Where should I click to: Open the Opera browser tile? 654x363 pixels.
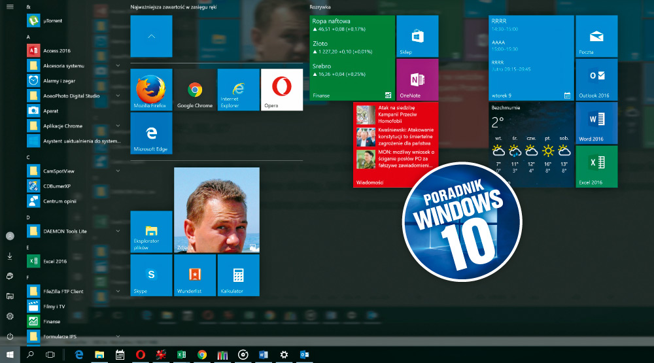[282, 90]
